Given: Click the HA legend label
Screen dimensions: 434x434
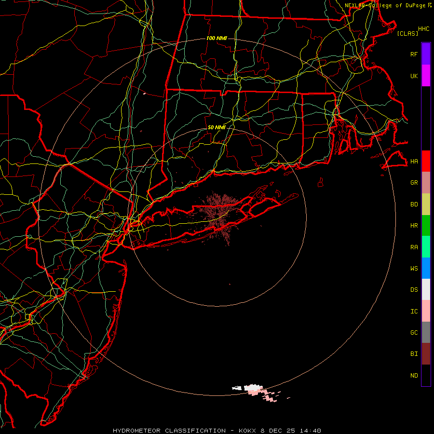Looking at the screenshot, I should tap(414, 162).
